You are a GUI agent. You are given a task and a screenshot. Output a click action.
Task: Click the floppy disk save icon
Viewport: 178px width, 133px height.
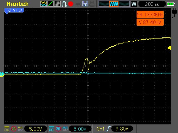(x=85, y=4)
